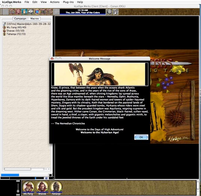Screen dimensions: 201x196
Task: Click Shavas's icon in campaign list
Action: pos(4,31)
